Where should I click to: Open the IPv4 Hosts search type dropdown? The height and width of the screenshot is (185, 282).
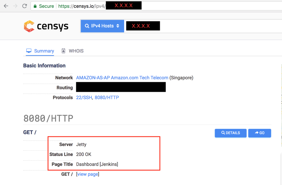click(x=102, y=26)
